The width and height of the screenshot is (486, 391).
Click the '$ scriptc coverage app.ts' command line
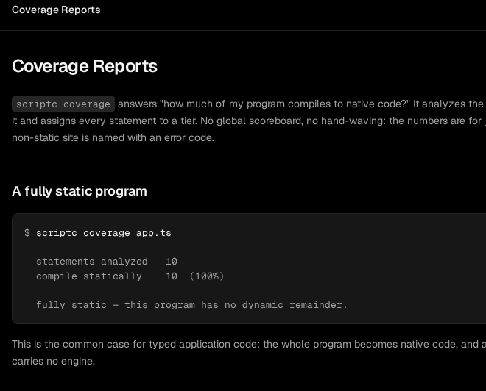(x=98, y=233)
